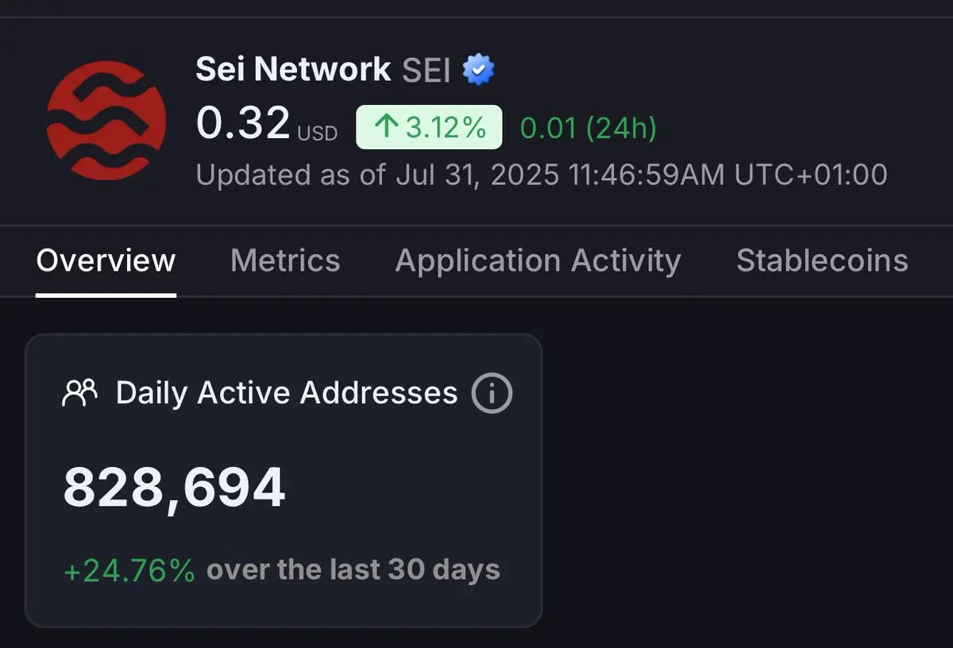Switch to the Metrics tab

[285, 261]
